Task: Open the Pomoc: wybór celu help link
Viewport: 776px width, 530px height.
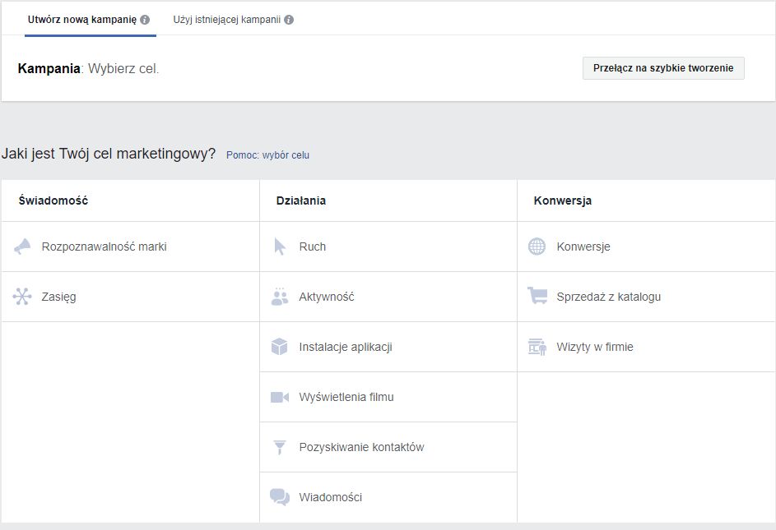Action: pos(267,154)
